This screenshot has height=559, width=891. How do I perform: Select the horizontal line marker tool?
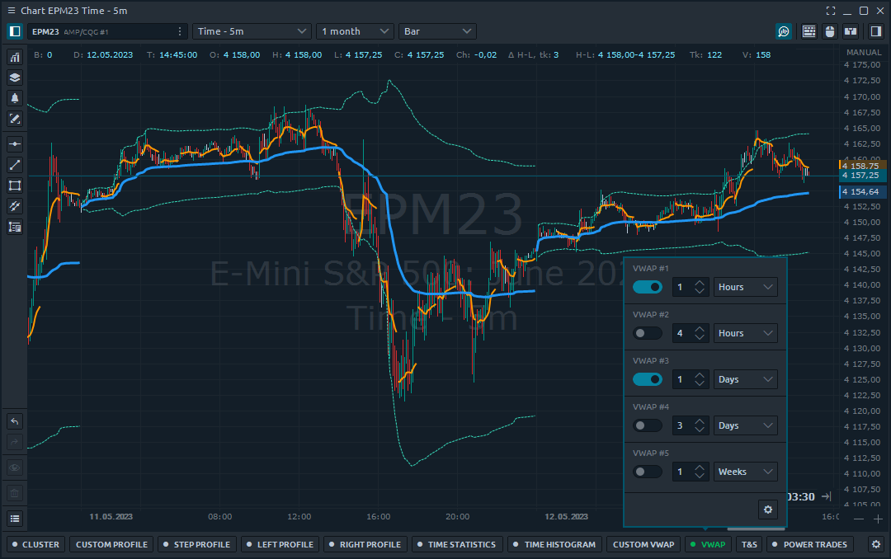[x=15, y=144]
